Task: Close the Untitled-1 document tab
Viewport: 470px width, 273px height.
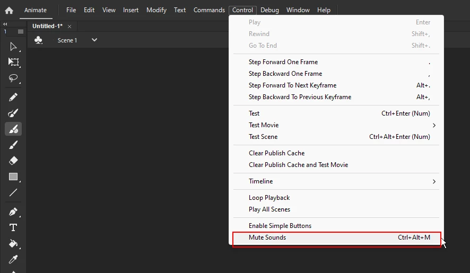Action: click(x=69, y=27)
